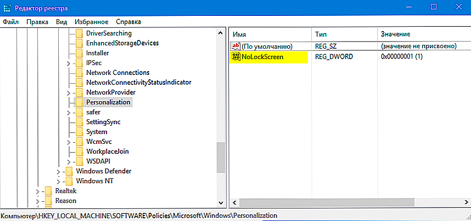Expand the Reason key
This screenshot has width=471, height=221.
(x=37, y=201)
